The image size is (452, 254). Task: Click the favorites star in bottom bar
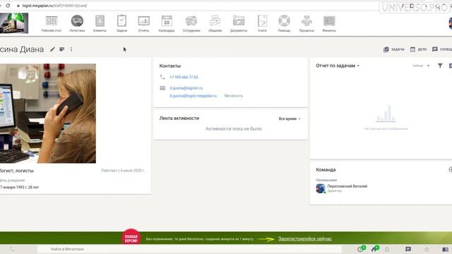coord(427,249)
